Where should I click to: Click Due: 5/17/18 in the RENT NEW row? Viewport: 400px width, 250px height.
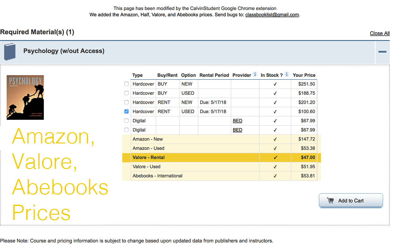point(213,102)
